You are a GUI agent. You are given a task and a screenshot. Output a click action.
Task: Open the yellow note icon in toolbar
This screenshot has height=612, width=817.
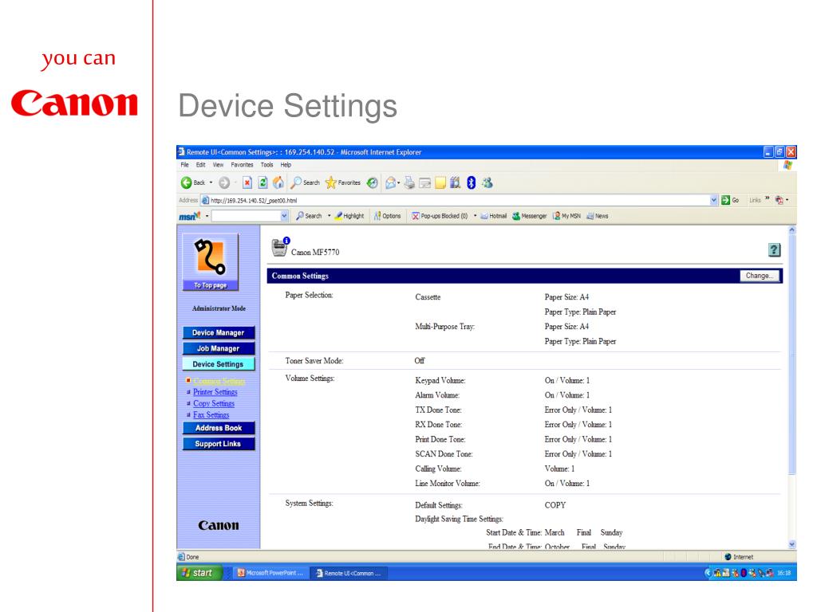pyautogui.click(x=440, y=182)
